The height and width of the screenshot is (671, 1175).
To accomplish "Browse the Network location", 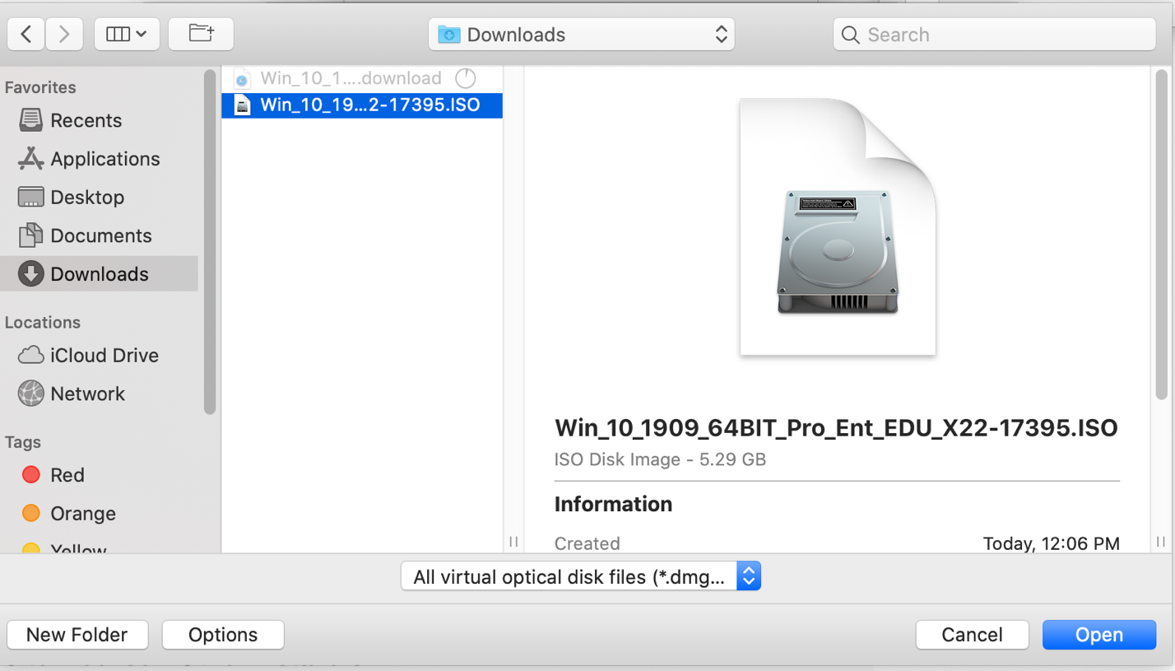I will (x=99, y=394).
